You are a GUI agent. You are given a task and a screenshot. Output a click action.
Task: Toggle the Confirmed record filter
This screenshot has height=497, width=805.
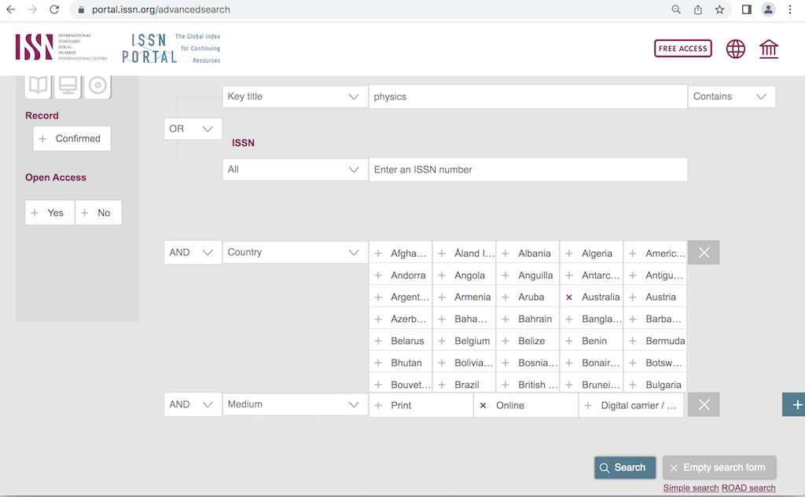click(72, 138)
